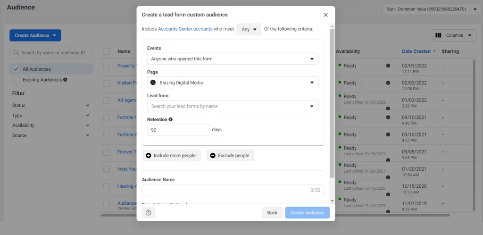483x235 pixels.
Task: Click info icon in 02/03/2022 12:11 PM row
Action: 388,66
